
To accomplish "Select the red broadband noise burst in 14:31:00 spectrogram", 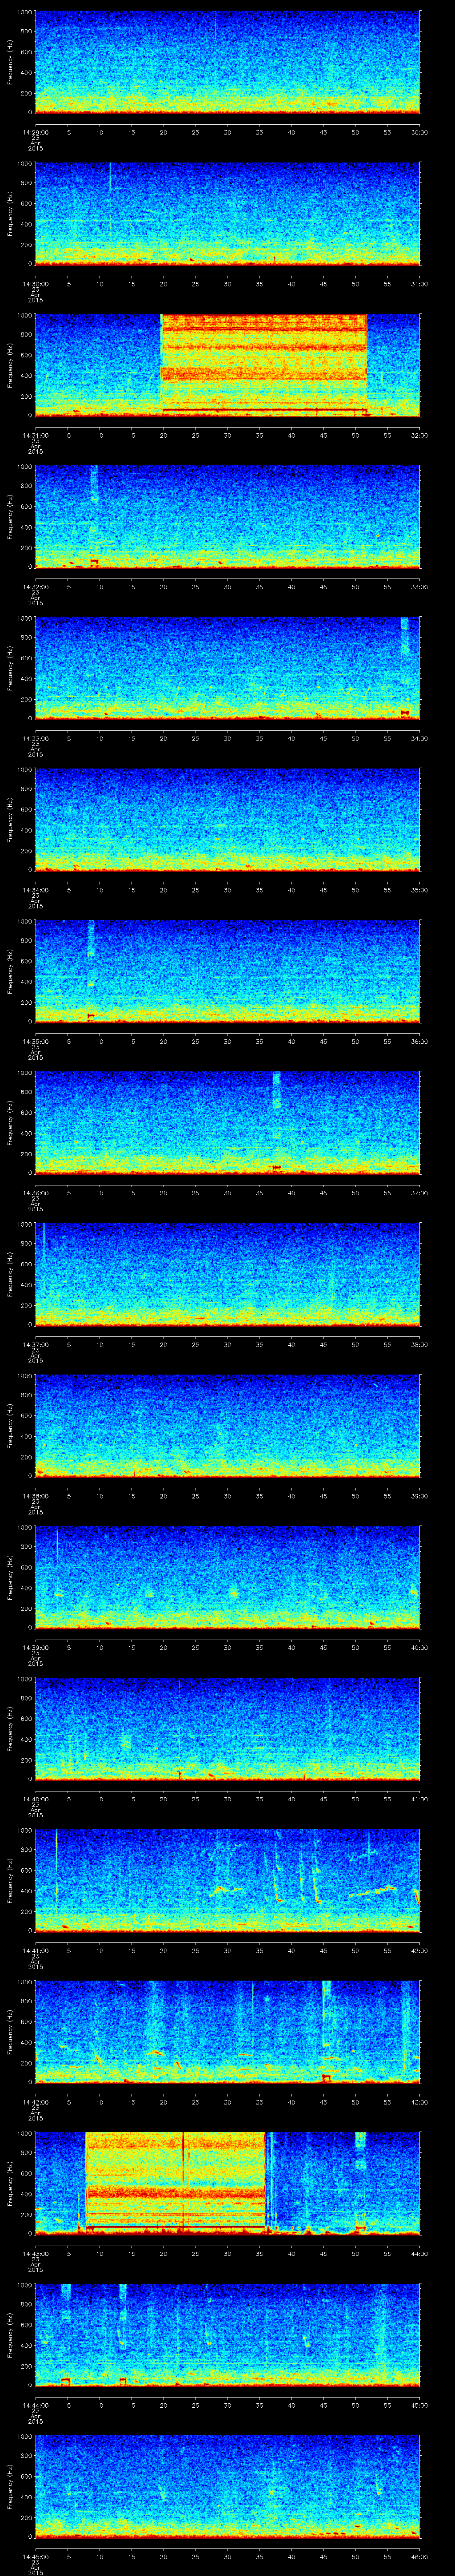I will click(x=264, y=365).
